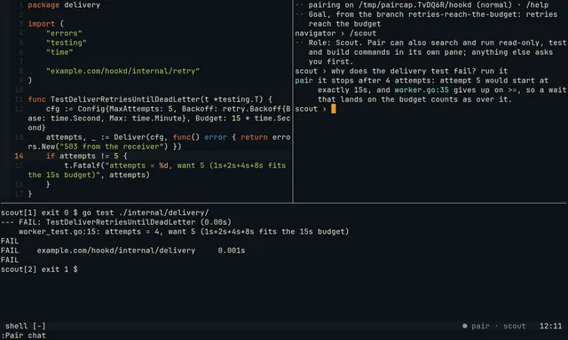The height and width of the screenshot is (340, 568).
Task: Focus the scout chat prompt input cursor
Action: coord(334,109)
